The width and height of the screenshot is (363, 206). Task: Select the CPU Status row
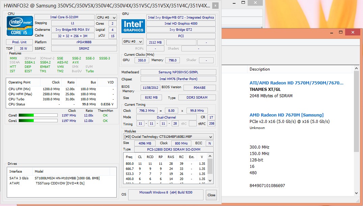click(x=61, y=104)
